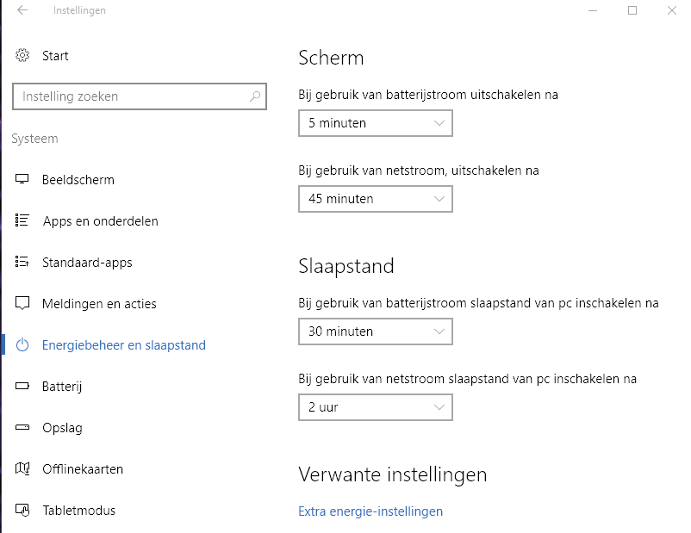691x533 pixels.
Task: Open Batterij settings via battery icon
Action: (22, 386)
